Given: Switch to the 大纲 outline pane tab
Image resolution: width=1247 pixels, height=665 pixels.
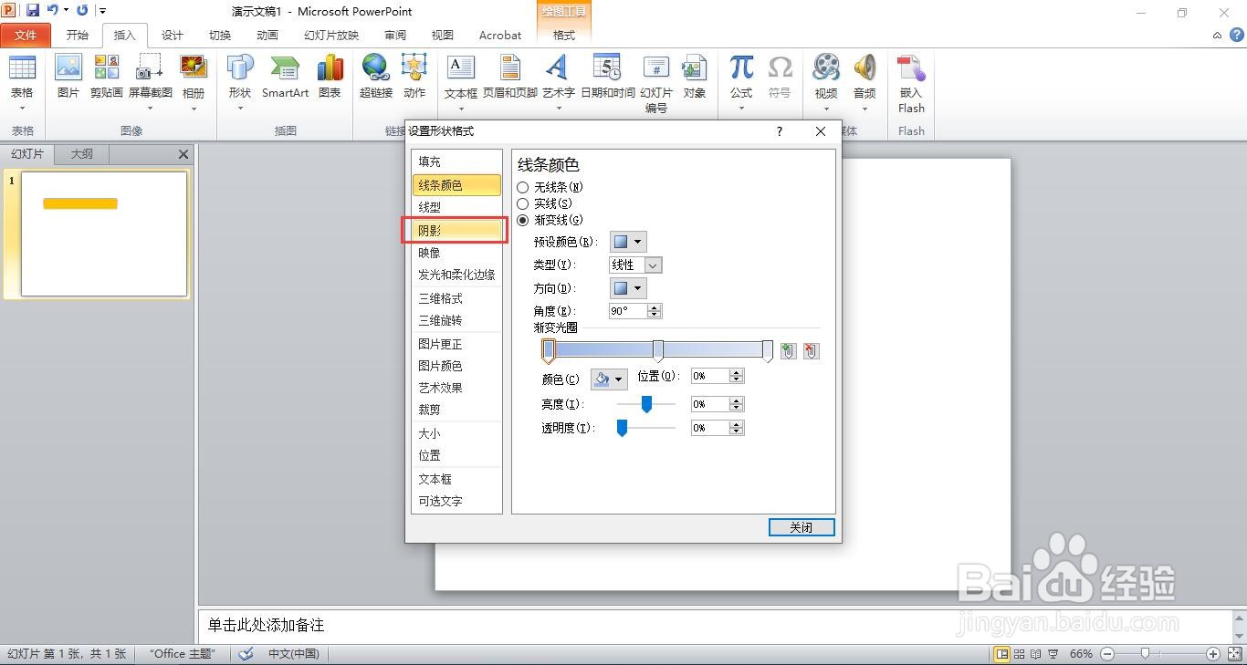Looking at the screenshot, I should pyautogui.click(x=82, y=154).
